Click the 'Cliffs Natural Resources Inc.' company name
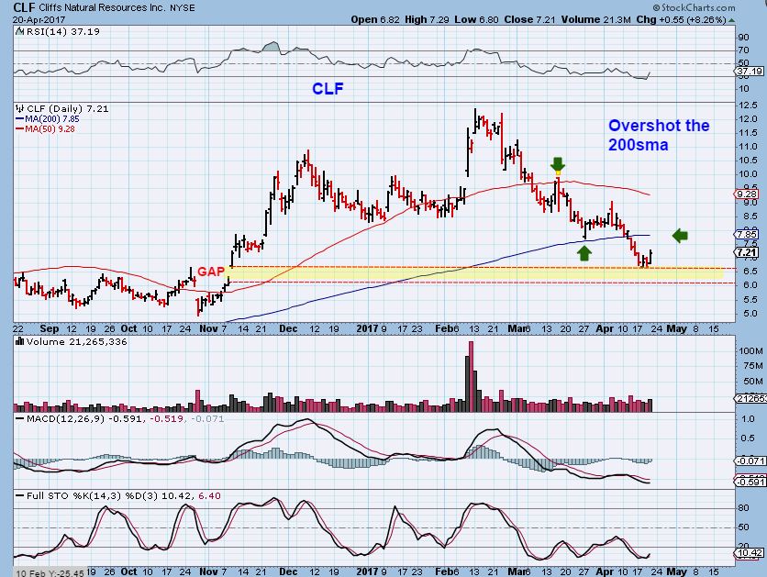Image resolution: width=767 pixels, height=577 pixels. [x=102, y=8]
